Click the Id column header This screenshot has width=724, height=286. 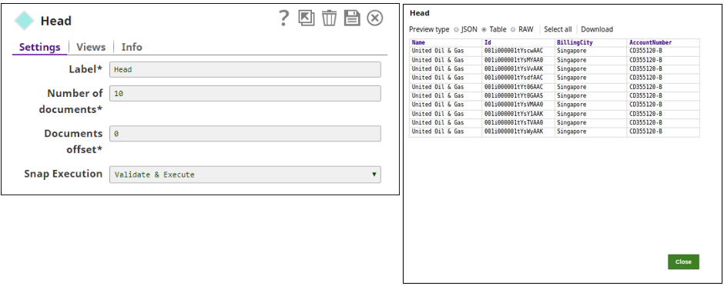click(x=518, y=42)
